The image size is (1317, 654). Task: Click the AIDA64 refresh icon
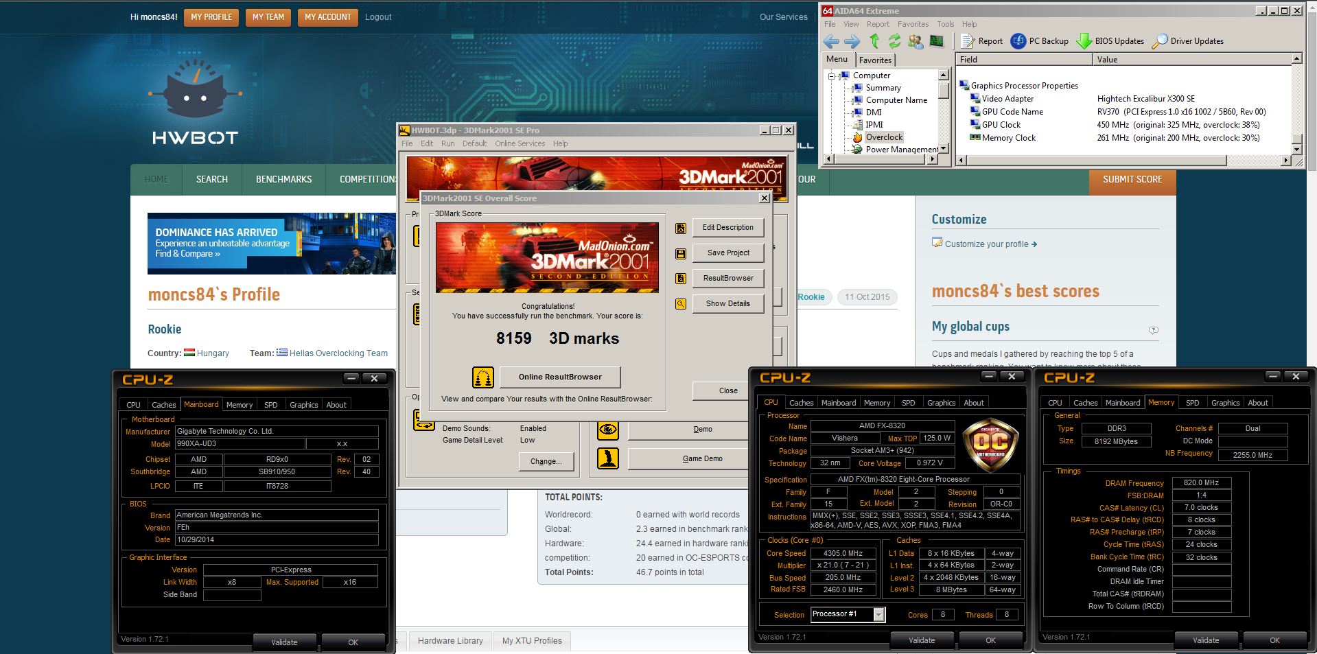click(894, 41)
